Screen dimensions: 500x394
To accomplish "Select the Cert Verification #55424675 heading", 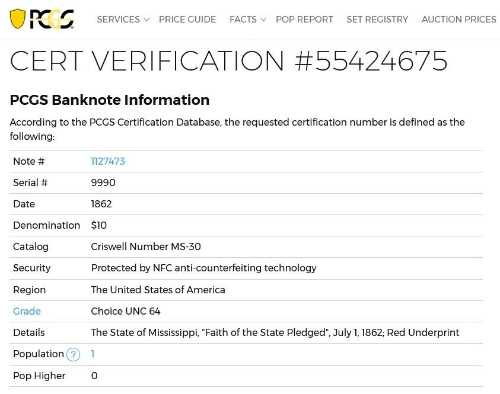I will pos(228,61).
